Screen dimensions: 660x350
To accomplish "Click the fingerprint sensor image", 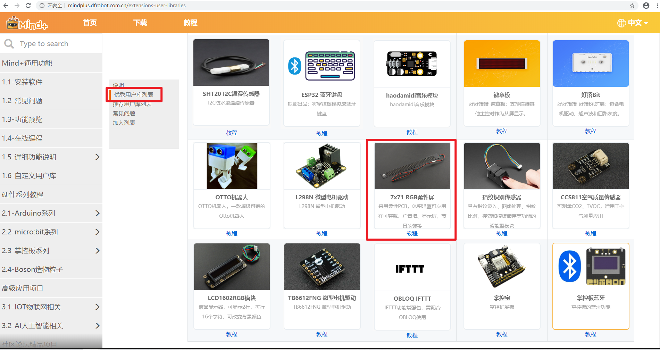I will tap(502, 166).
